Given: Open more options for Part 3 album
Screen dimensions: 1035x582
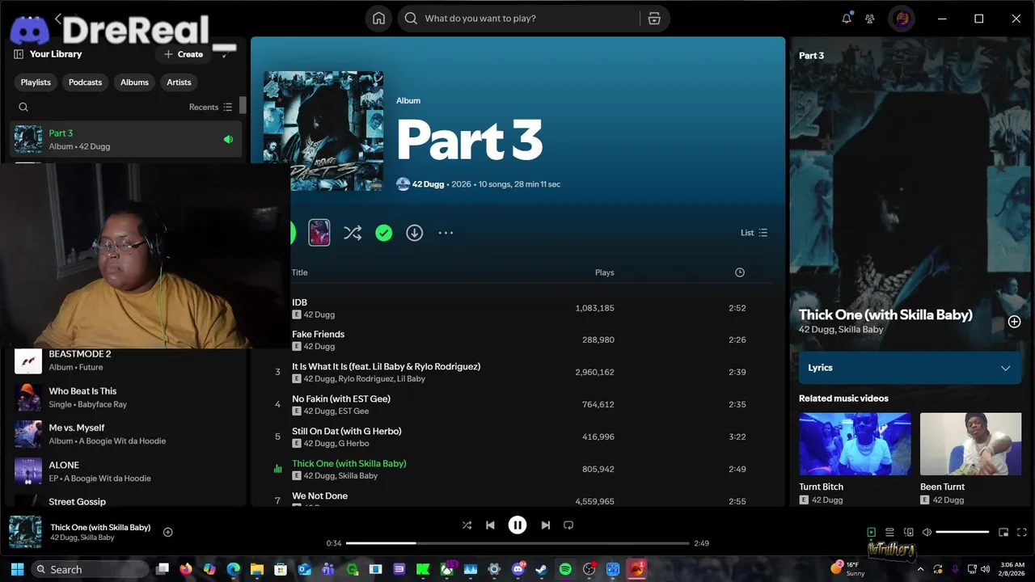Looking at the screenshot, I should pyautogui.click(x=446, y=233).
